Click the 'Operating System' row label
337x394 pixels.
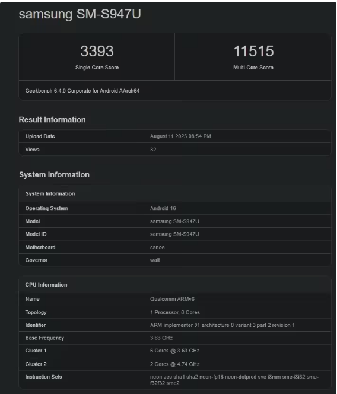click(46, 208)
